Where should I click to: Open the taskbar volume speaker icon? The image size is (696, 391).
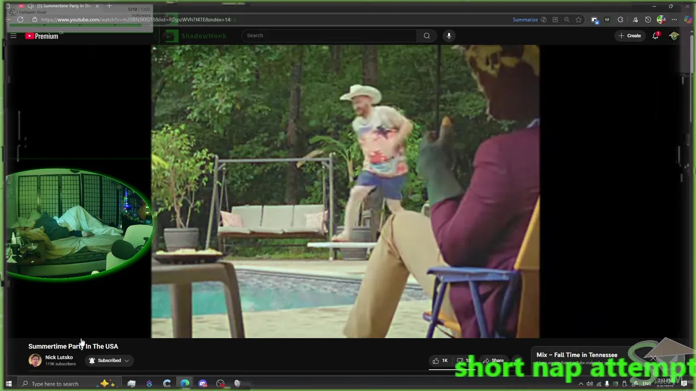[x=589, y=384]
